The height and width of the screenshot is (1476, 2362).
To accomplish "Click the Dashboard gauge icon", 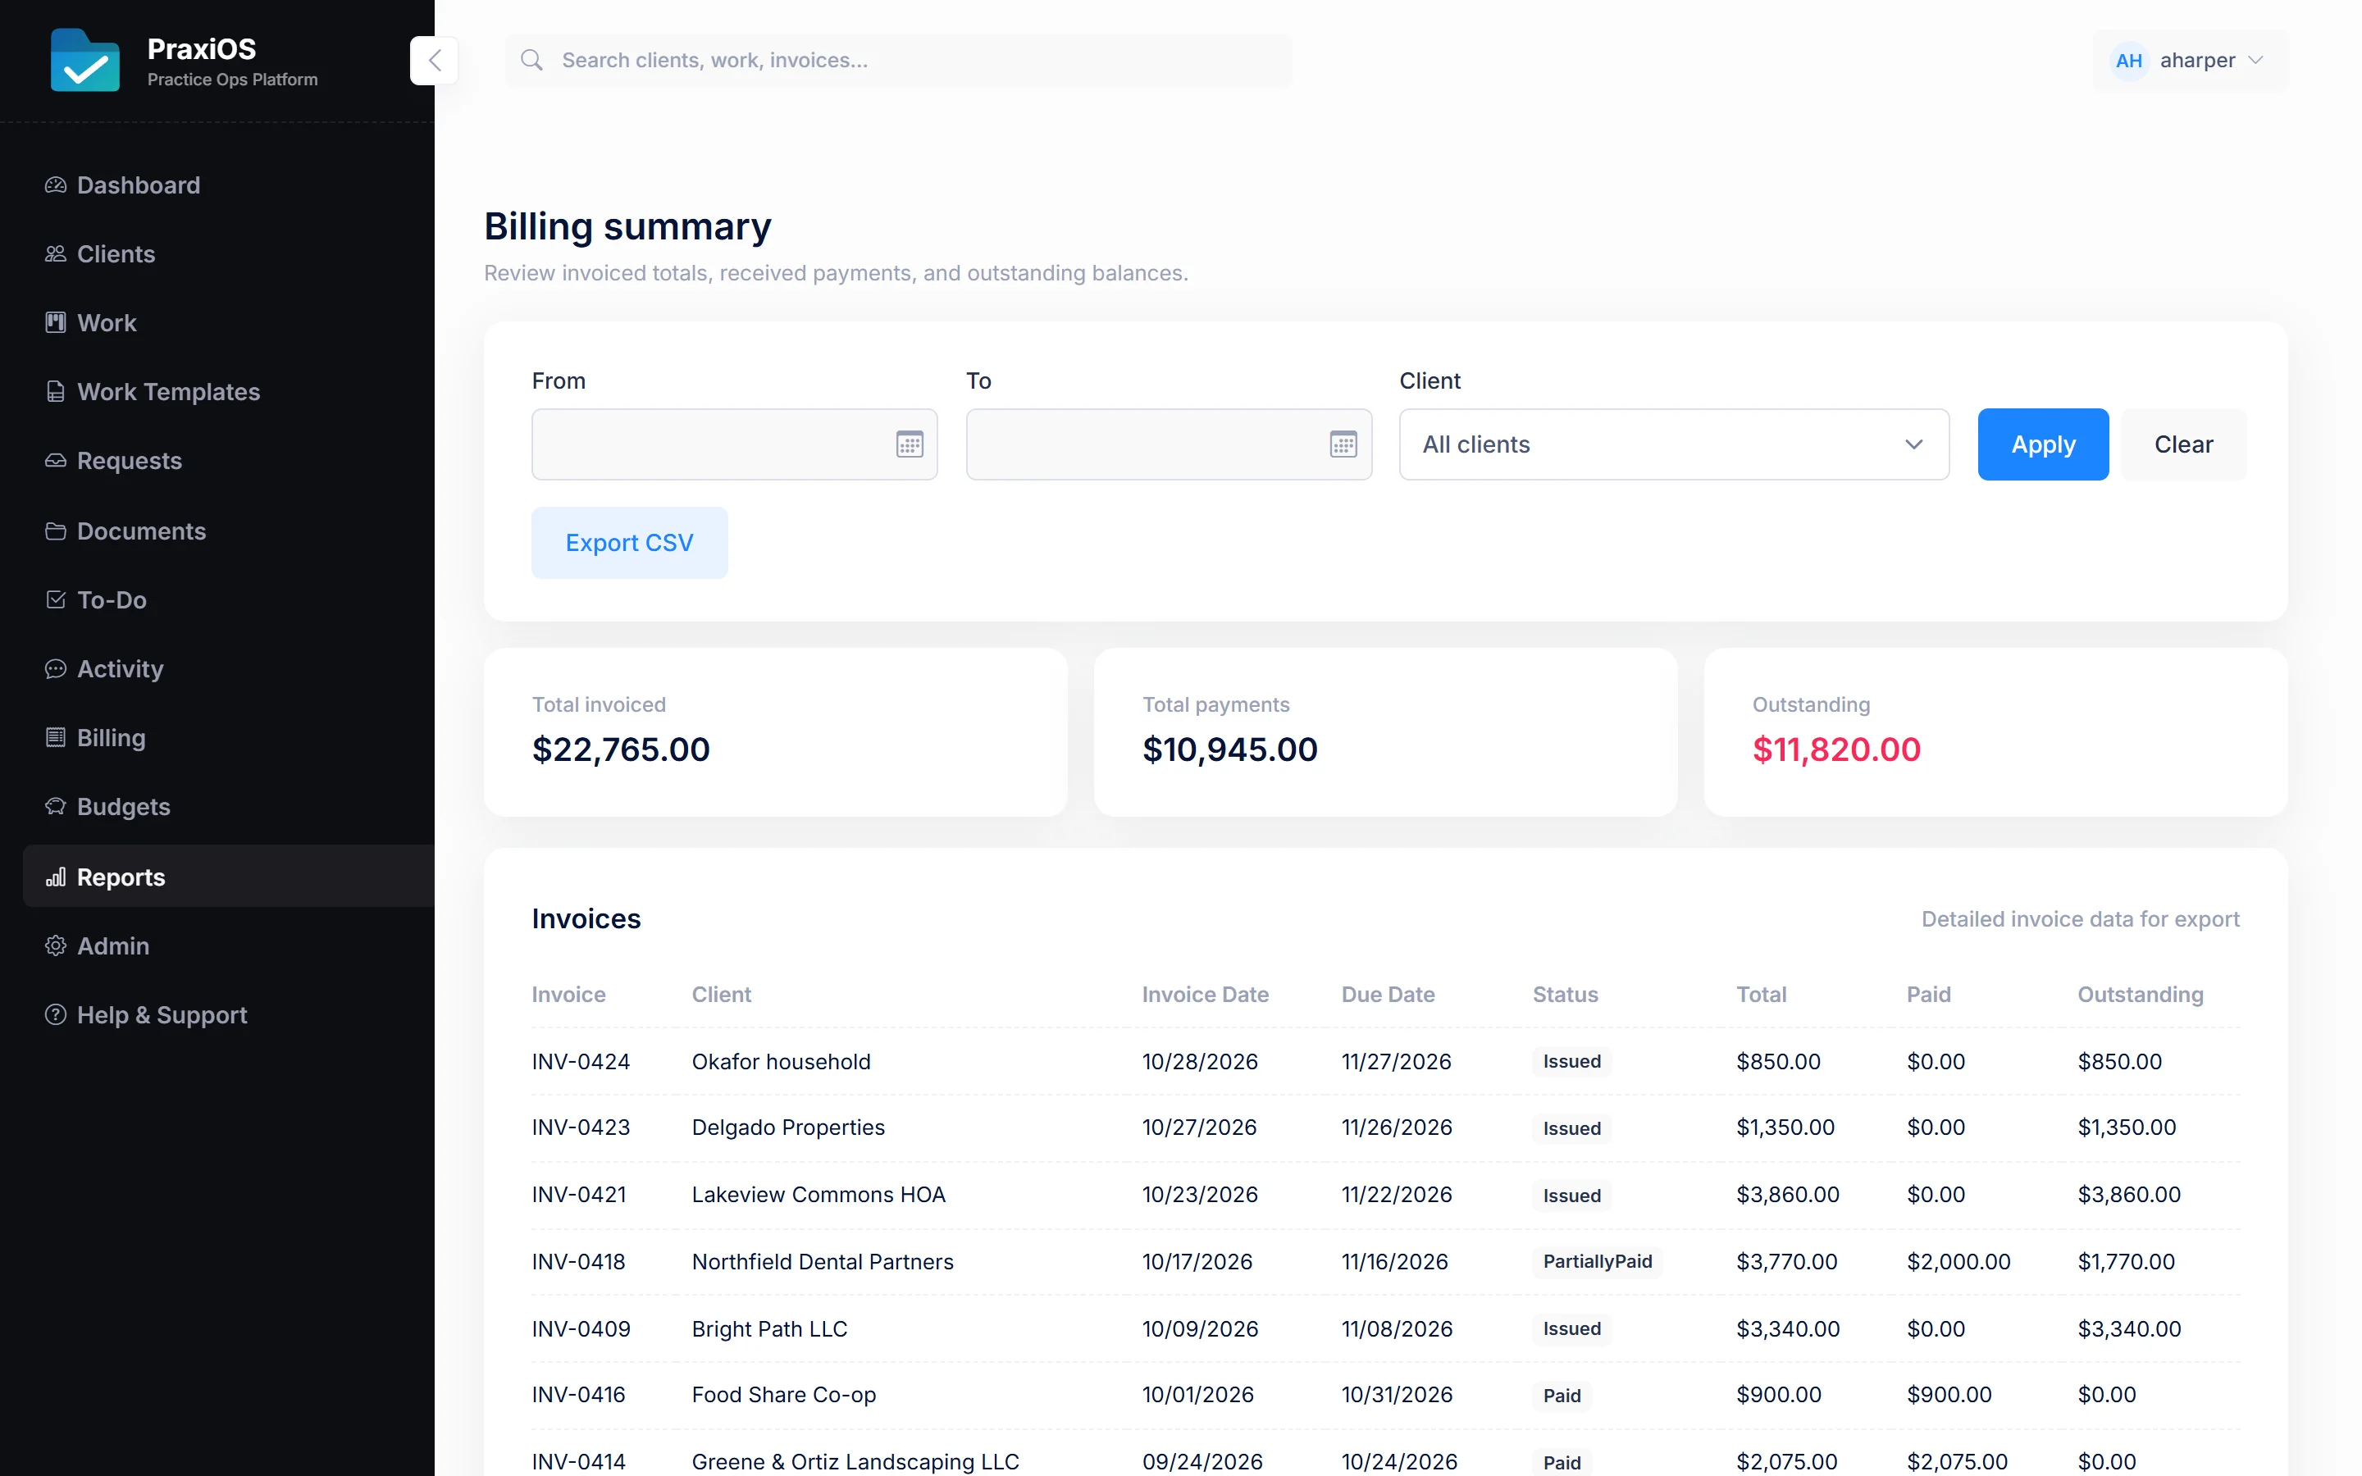I will pyautogui.click(x=56, y=184).
